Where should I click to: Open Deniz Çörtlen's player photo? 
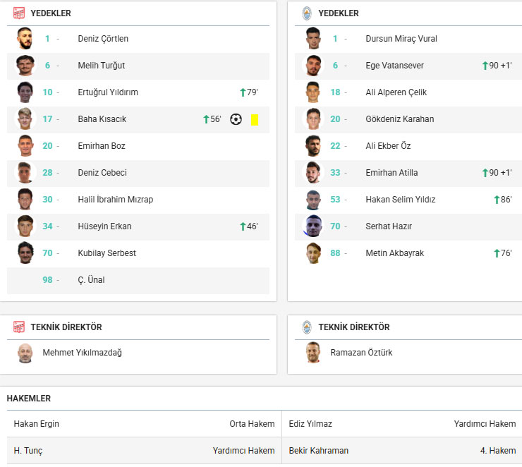point(25,39)
